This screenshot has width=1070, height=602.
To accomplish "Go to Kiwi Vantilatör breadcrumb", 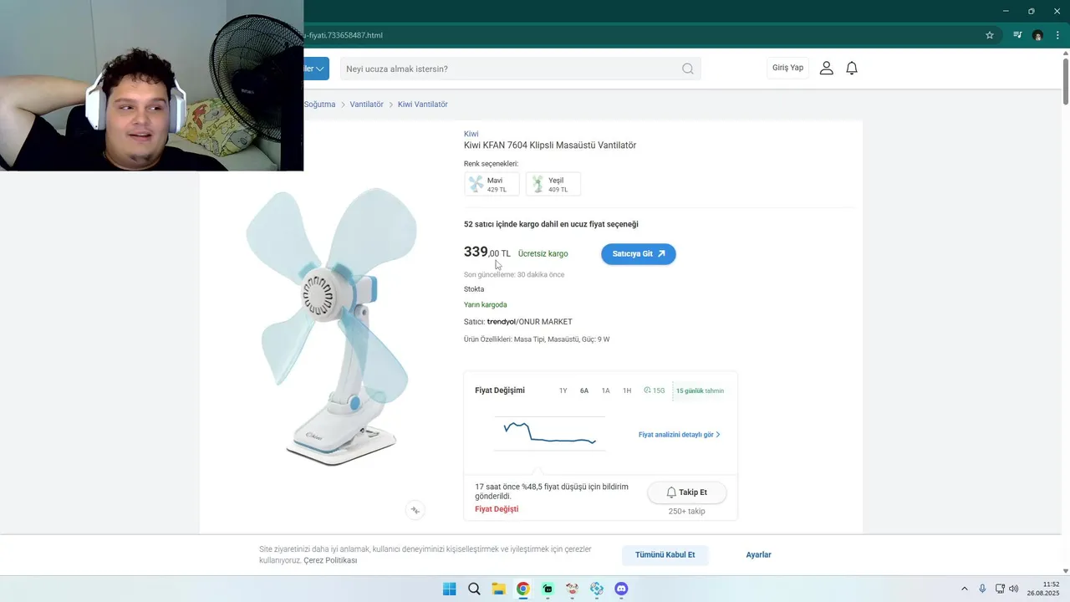I will (x=423, y=105).
